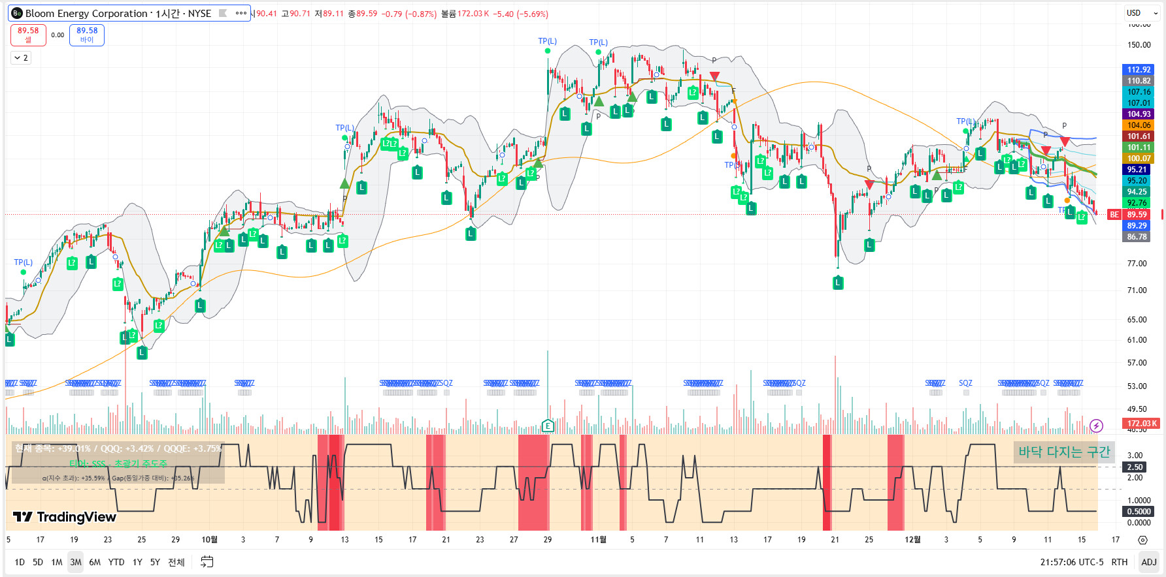1166x577 pixels.
Task: Select the YTD date range
Action: coord(116,562)
